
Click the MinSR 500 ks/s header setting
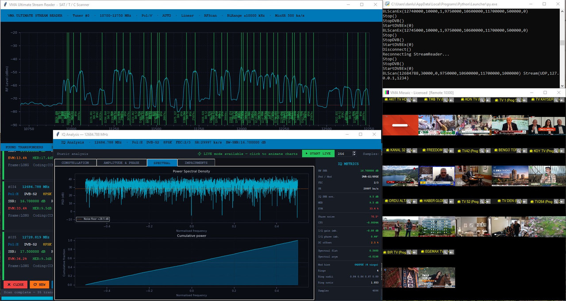point(289,15)
